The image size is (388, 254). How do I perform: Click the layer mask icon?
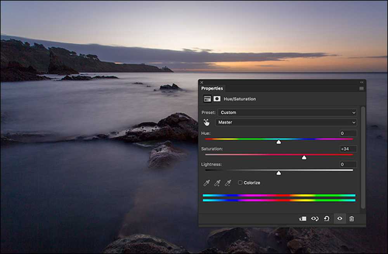click(217, 99)
